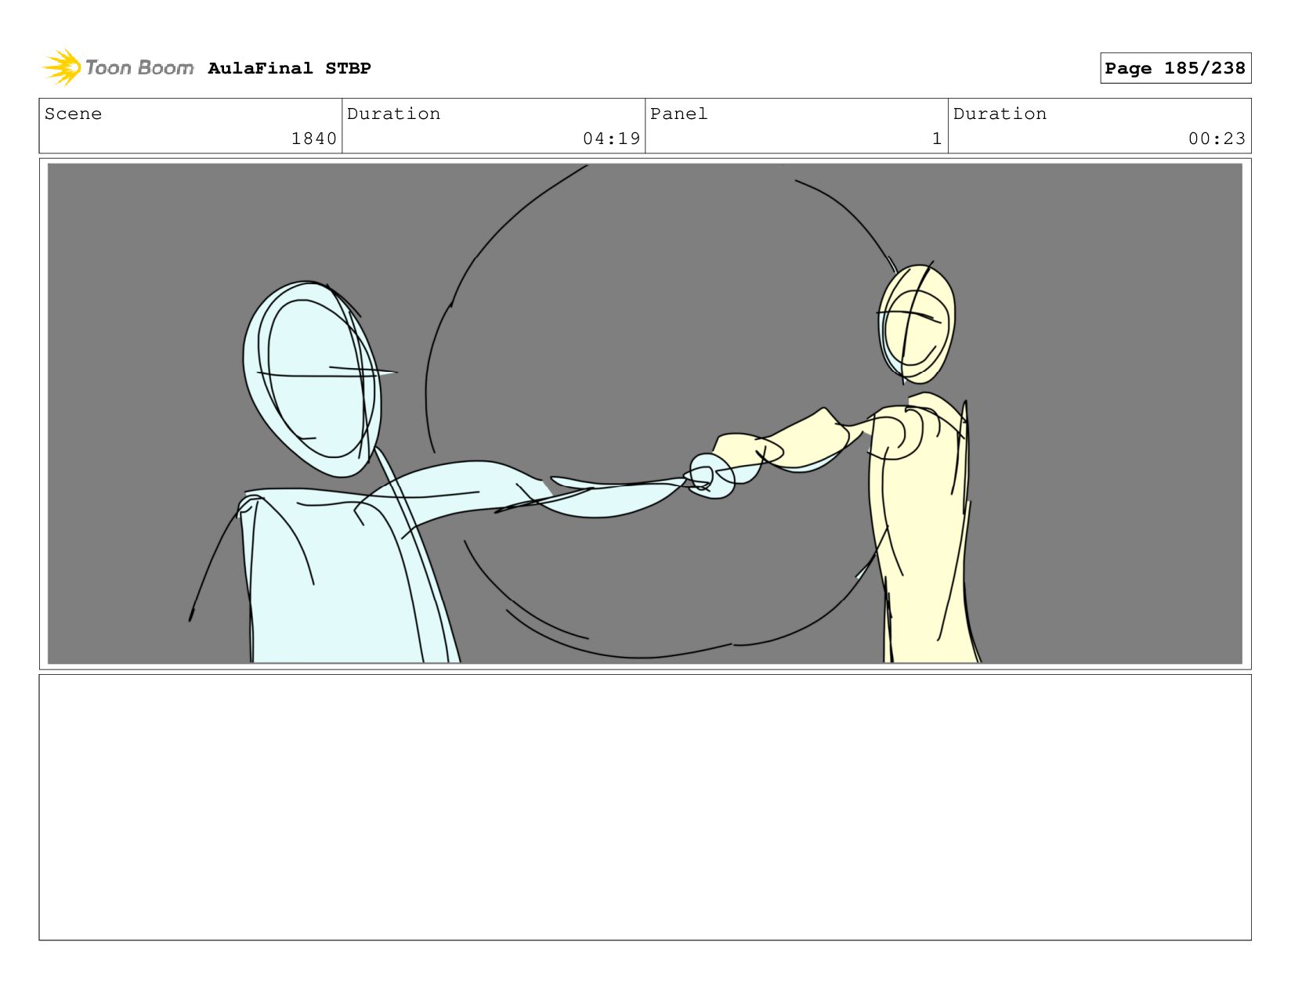1291x999 pixels.
Task: Click the 'Panel' header label
Action: (x=678, y=114)
